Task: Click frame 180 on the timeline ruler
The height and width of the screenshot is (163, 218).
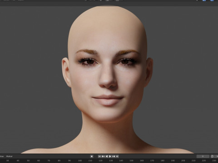Action: tap(162, 161)
